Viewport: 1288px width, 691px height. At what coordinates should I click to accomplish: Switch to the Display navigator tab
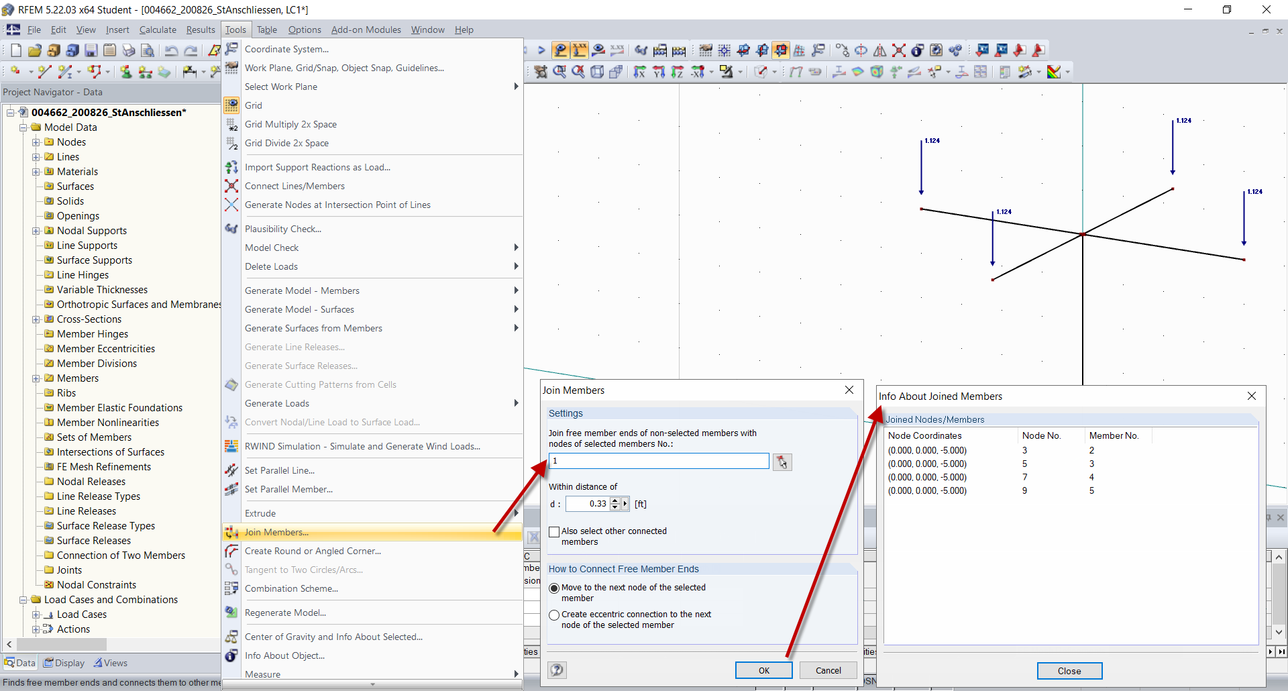tap(64, 663)
